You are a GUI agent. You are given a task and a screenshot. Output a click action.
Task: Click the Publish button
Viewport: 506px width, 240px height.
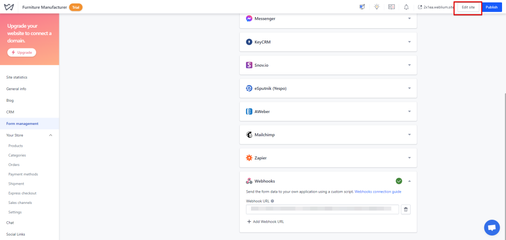(x=491, y=7)
